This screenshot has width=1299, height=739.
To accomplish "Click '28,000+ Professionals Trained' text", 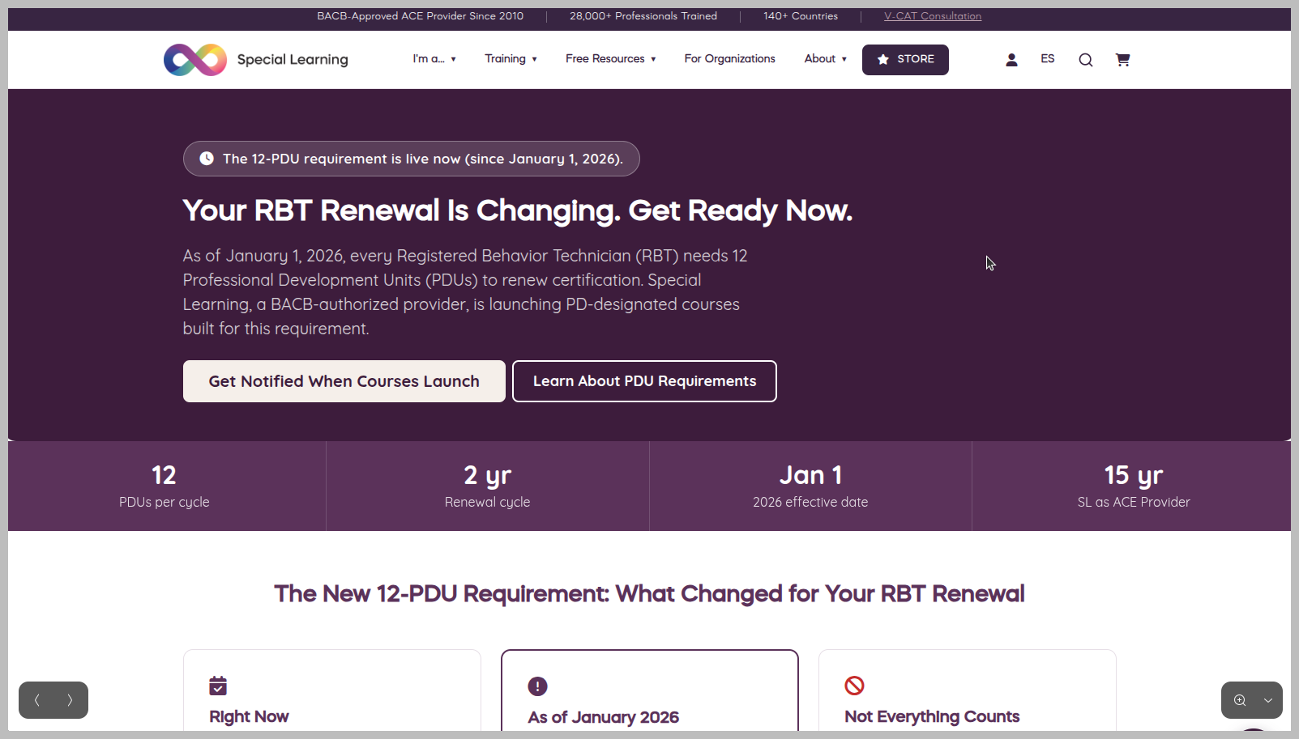I will click(643, 16).
